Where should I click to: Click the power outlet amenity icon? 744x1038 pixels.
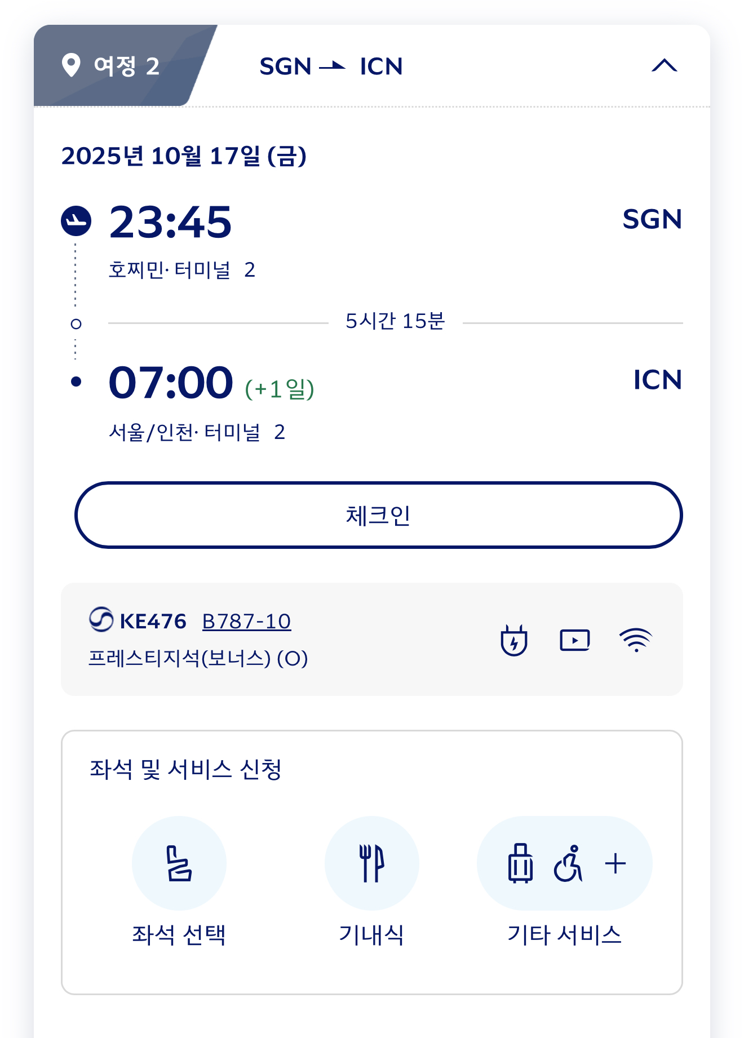(x=514, y=640)
